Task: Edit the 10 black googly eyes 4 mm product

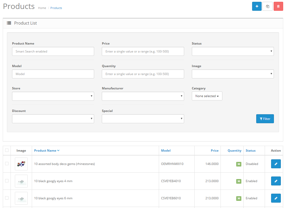Action: (276, 181)
